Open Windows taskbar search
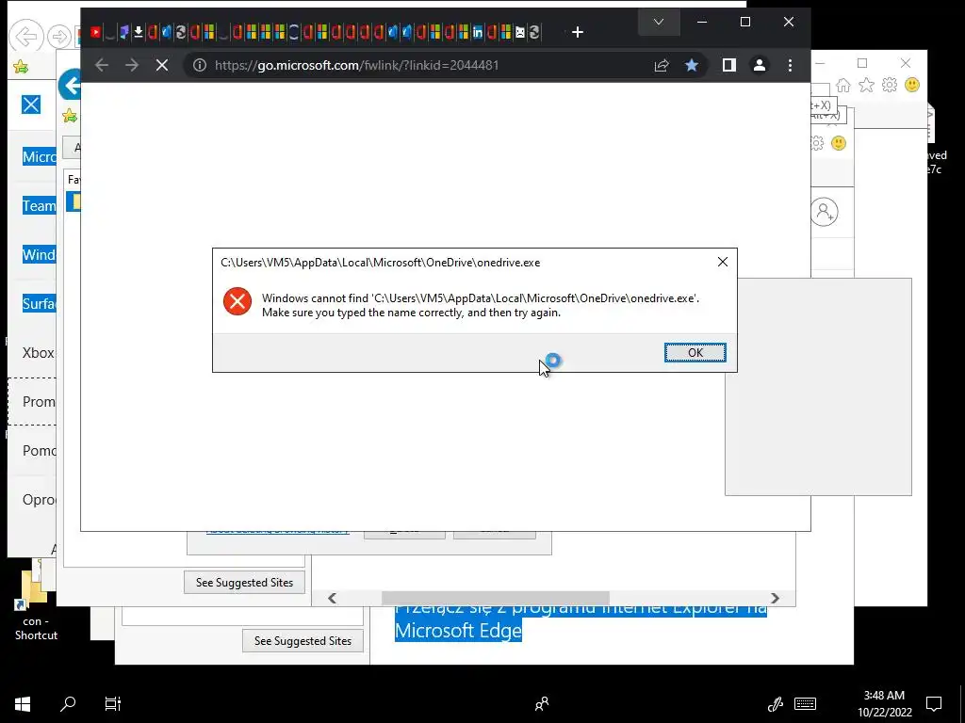The image size is (965, 723). point(68,704)
